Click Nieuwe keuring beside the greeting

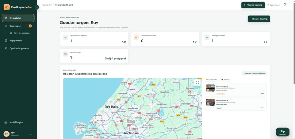pyautogui.click(x=259, y=19)
